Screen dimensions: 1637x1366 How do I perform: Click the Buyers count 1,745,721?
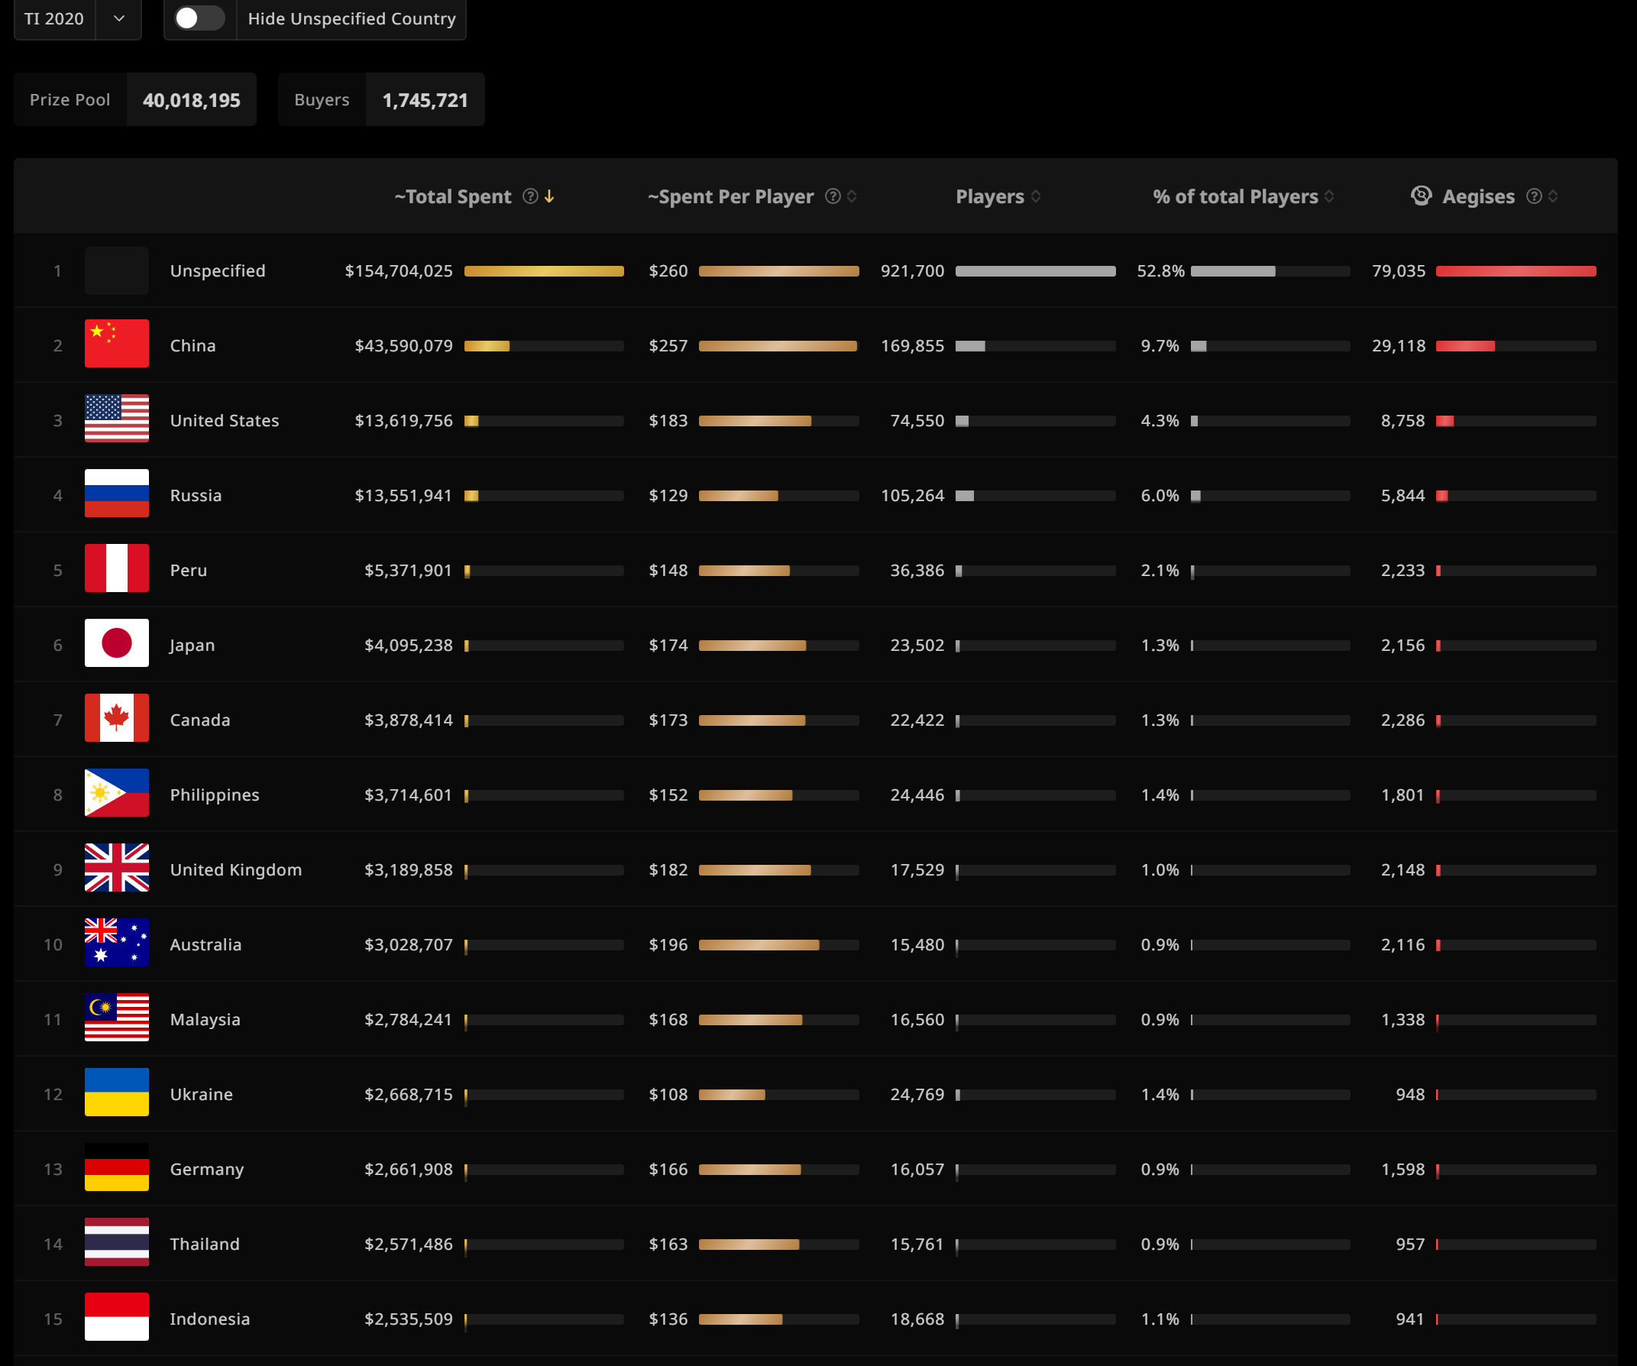[425, 100]
